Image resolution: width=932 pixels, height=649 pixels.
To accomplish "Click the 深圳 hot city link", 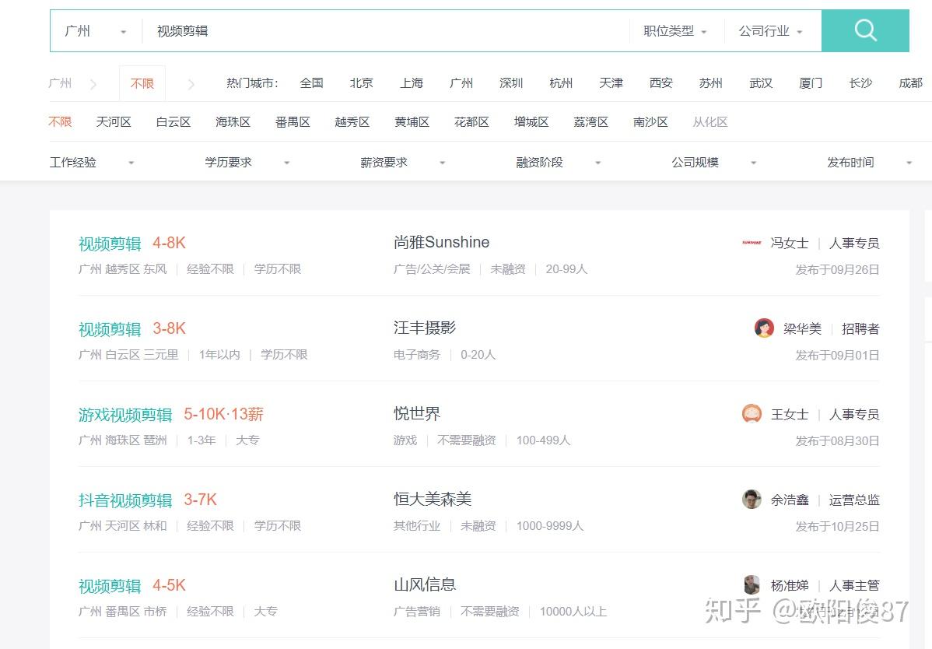I will click(510, 83).
